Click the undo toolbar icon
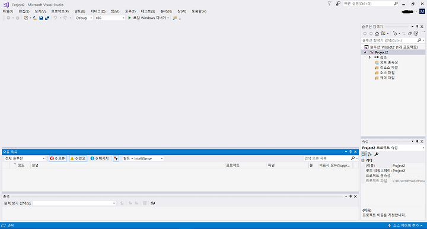The width and height of the screenshot is (427, 229). click(x=55, y=18)
